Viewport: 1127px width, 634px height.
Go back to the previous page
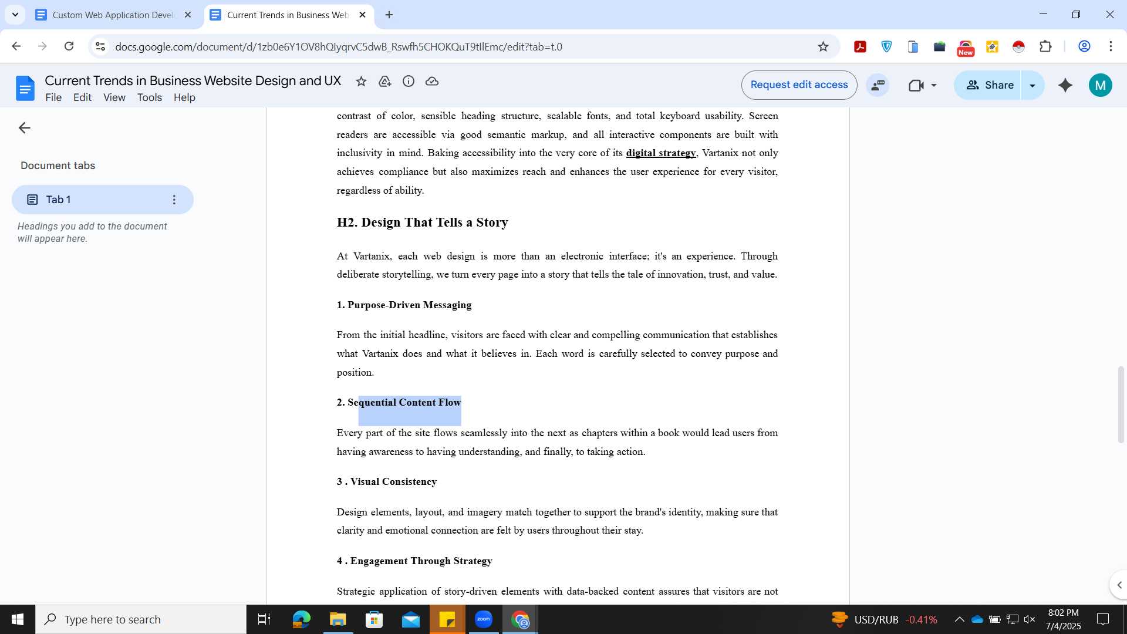coord(16,46)
